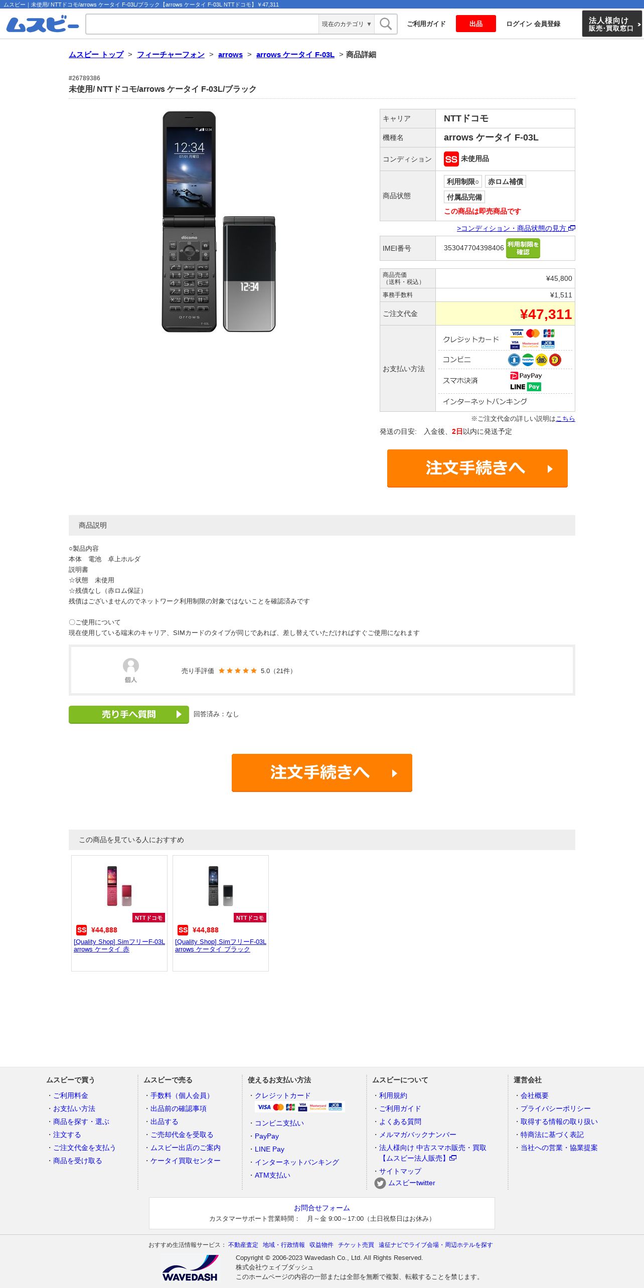The image size is (644, 1288).
Task: Click the green 利用制限を確認 button
Action: (523, 248)
